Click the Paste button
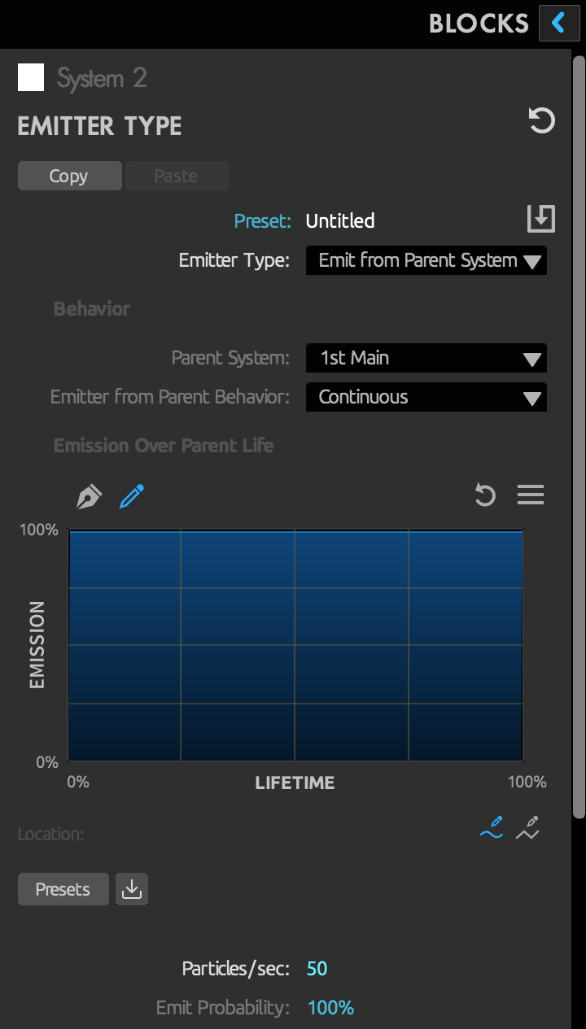 click(x=176, y=176)
